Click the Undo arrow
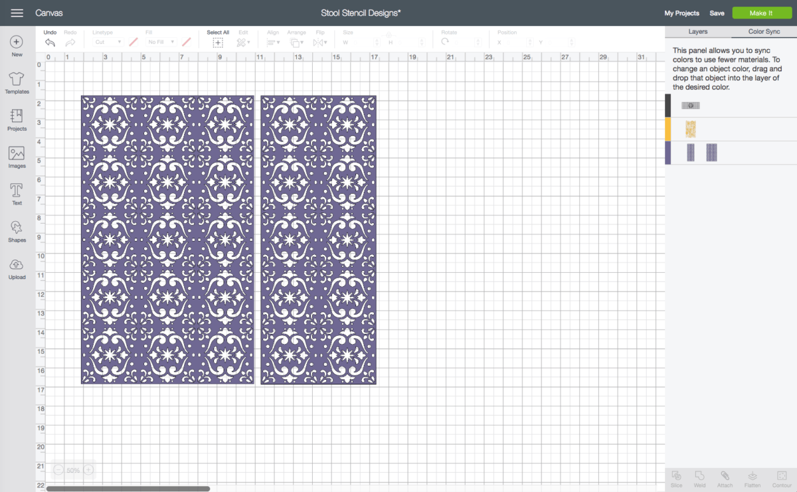The width and height of the screenshot is (797, 492). click(x=50, y=42)
